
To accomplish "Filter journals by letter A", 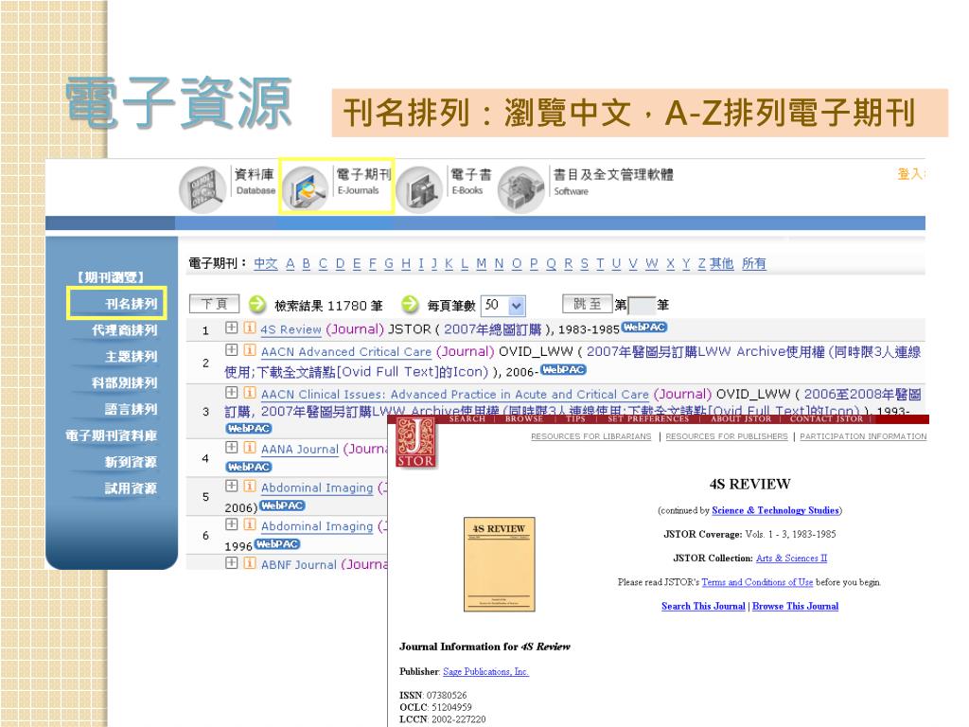I will coord(290,264).
